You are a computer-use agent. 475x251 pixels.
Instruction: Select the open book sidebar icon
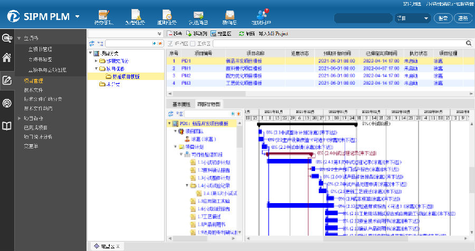(7, 126)
